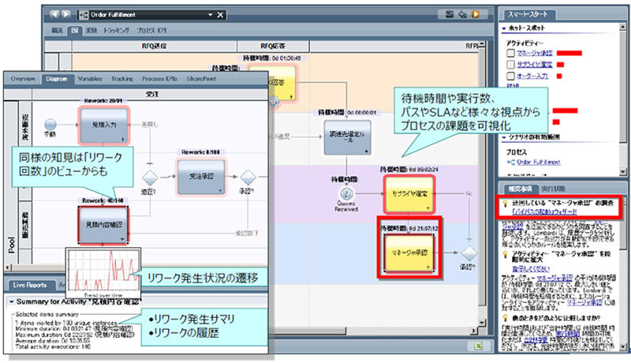Open the Trend over time chart thumbnail
Screen dimensions: 631x363
[x=103, y=273]
